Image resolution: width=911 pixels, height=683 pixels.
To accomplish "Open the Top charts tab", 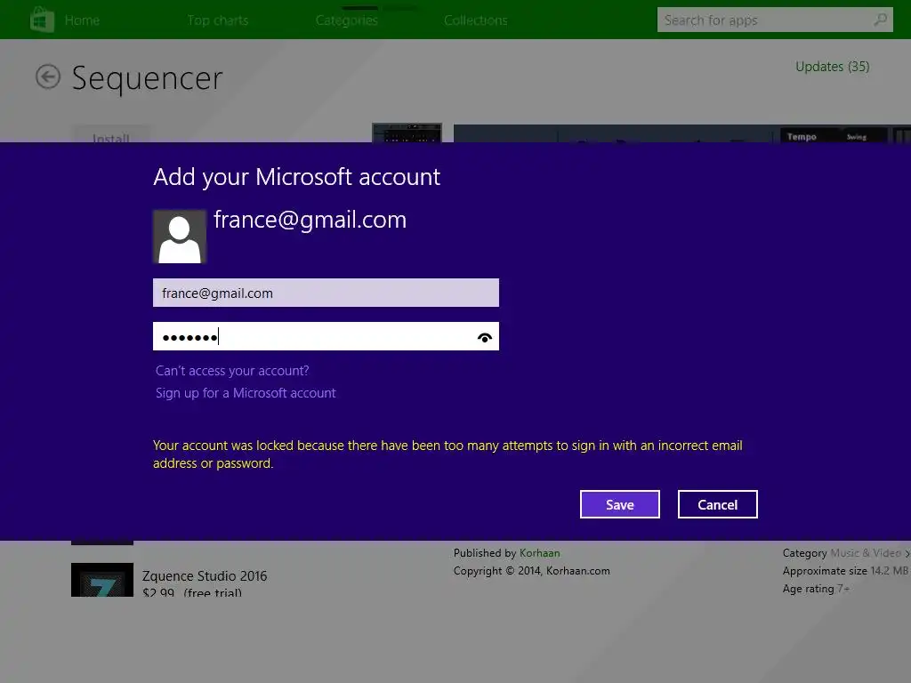I will (x=218, y=20).
